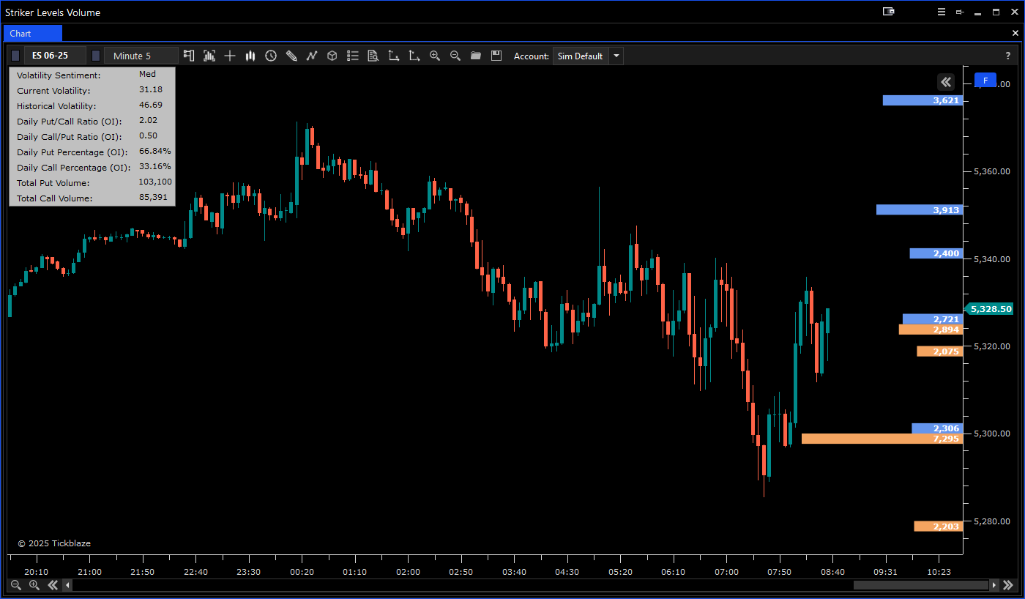Click the 07:50 time axis label

779,572
